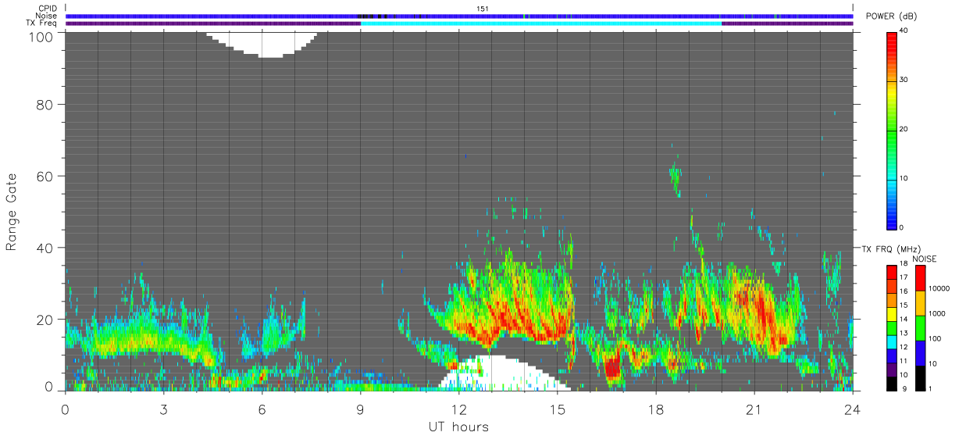Click the cyan segment of the TX Freq strip
The width and height of the screenshot is (959, 443).
click(x=541, y=23)
